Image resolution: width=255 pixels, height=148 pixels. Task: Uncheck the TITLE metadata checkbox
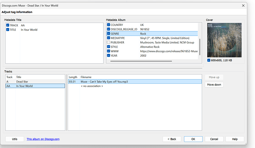(8, 30)
